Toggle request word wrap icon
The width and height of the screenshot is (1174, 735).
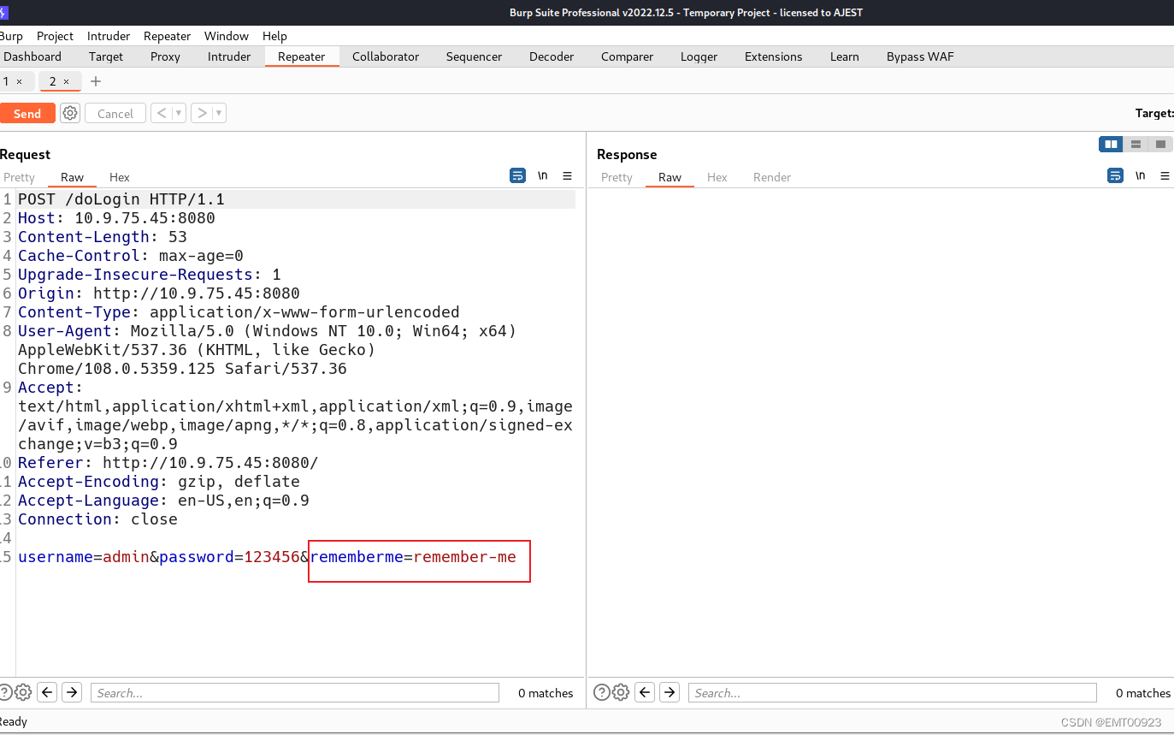point(517,175)
